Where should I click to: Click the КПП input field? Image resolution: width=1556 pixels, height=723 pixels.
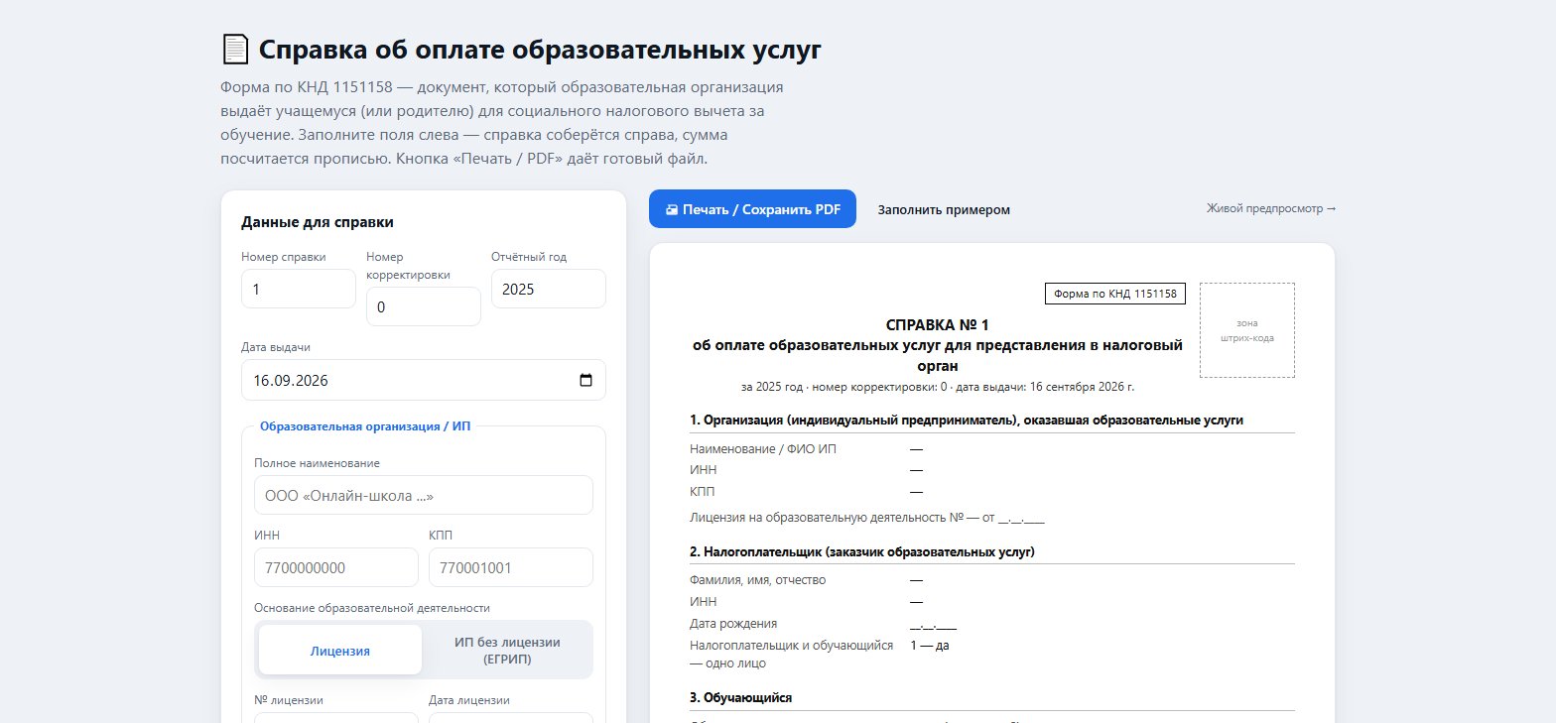[x=511, y=567]
